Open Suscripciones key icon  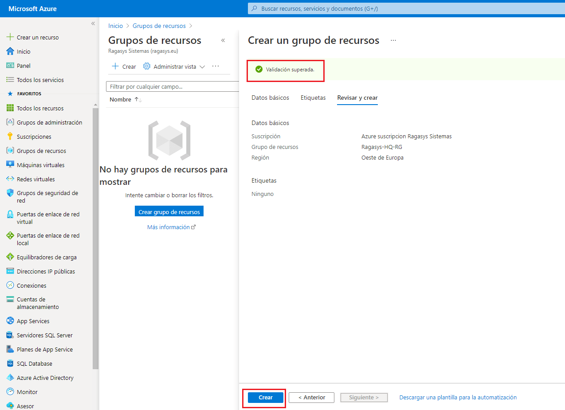point(10,137)
